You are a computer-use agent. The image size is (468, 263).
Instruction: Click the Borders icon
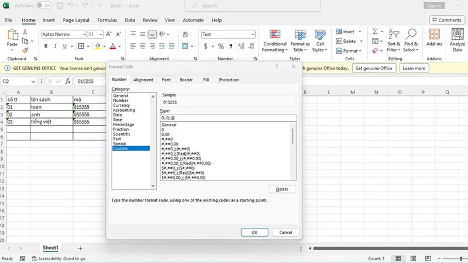pos(81,46)
